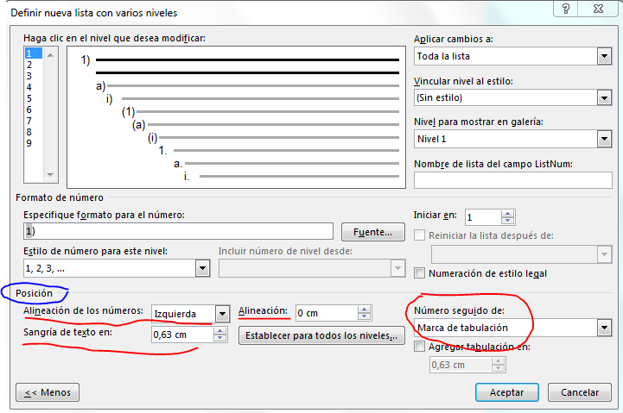Increase Alineación value with up arrow
The image size is (623, 413).
tap(364, 310)
